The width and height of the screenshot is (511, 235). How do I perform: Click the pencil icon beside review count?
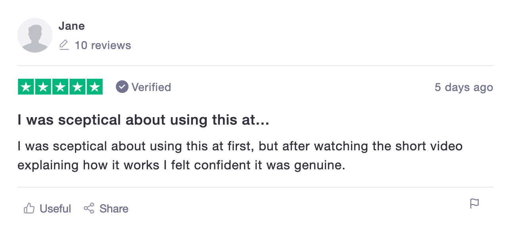64,45
